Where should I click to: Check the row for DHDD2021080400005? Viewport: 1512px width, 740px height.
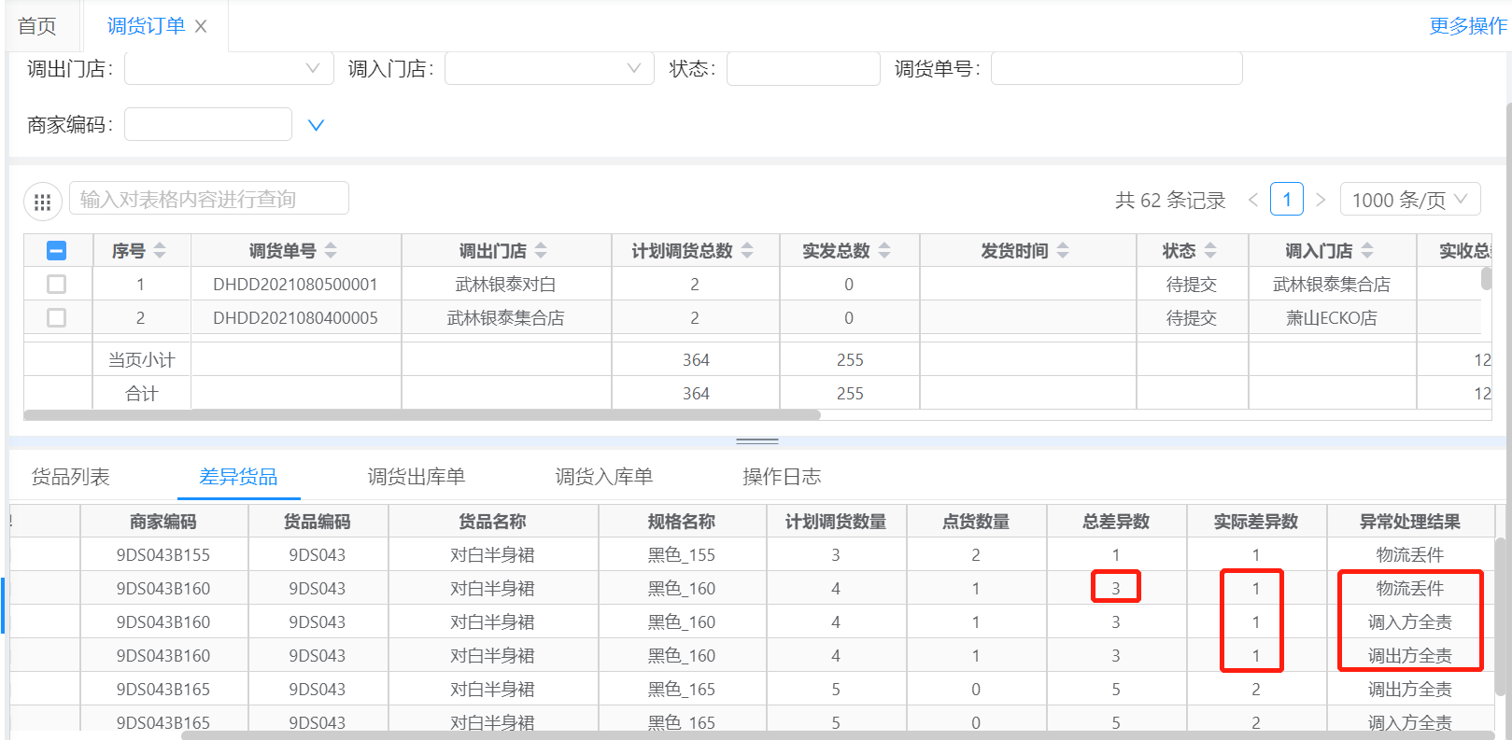pos(56,318)
